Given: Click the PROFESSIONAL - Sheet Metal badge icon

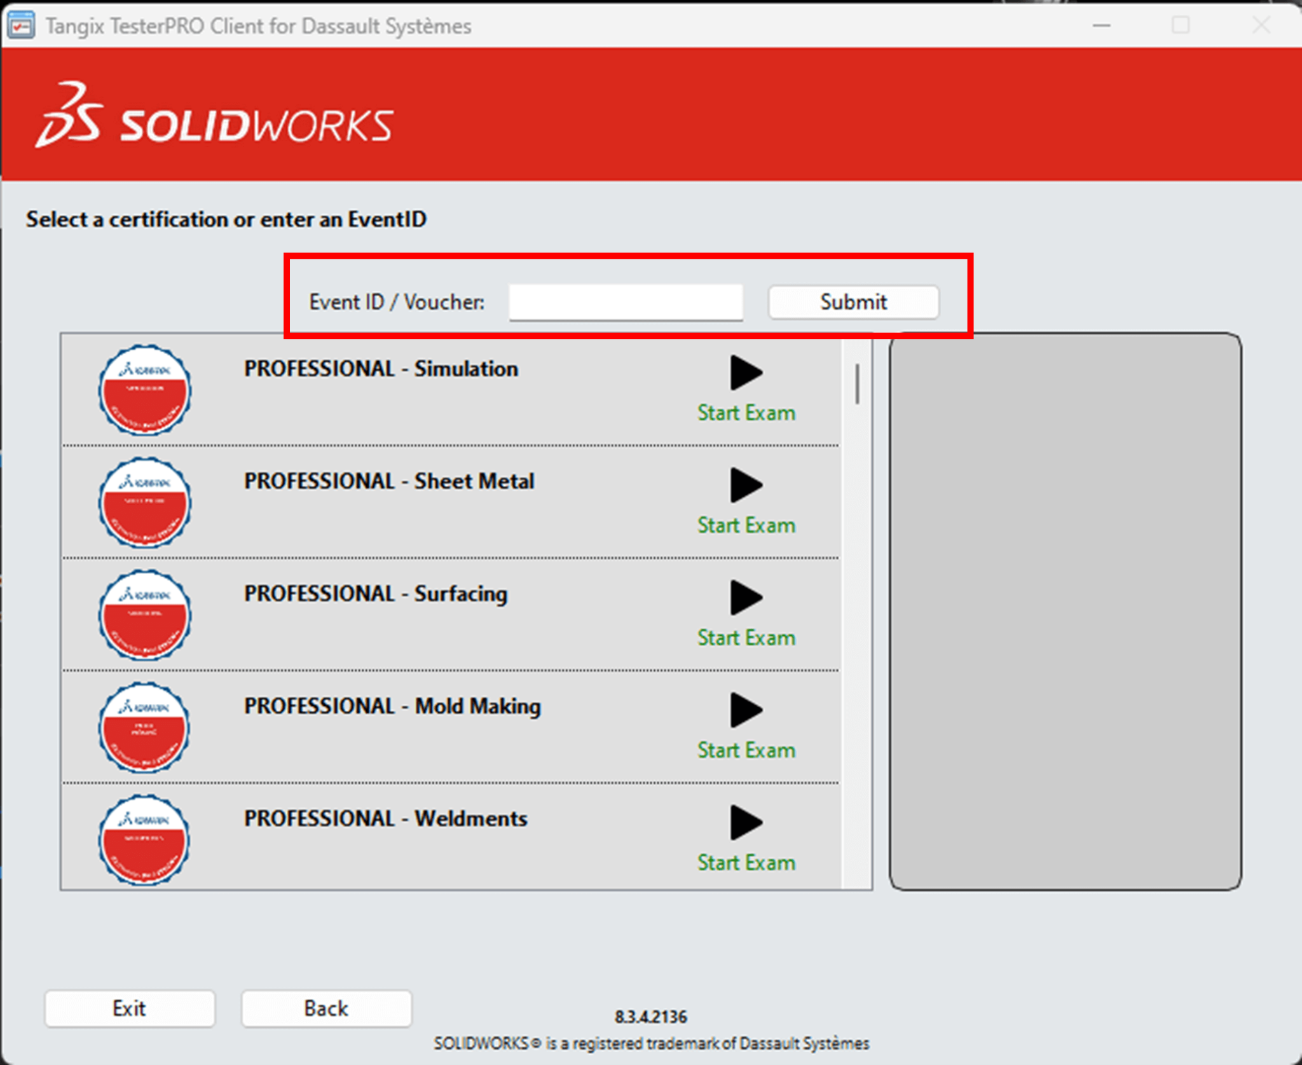Looking at the screenshot, I should pyautogui.click(x=145, y=502).
